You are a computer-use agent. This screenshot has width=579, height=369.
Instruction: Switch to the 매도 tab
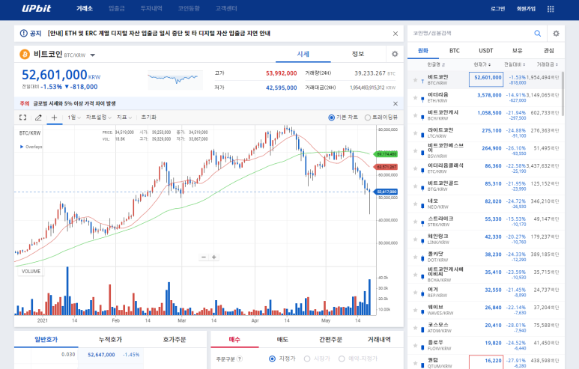point(282,340)
